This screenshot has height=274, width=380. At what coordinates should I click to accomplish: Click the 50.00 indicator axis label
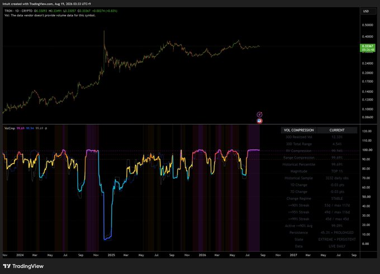click(x=366, y=197)
